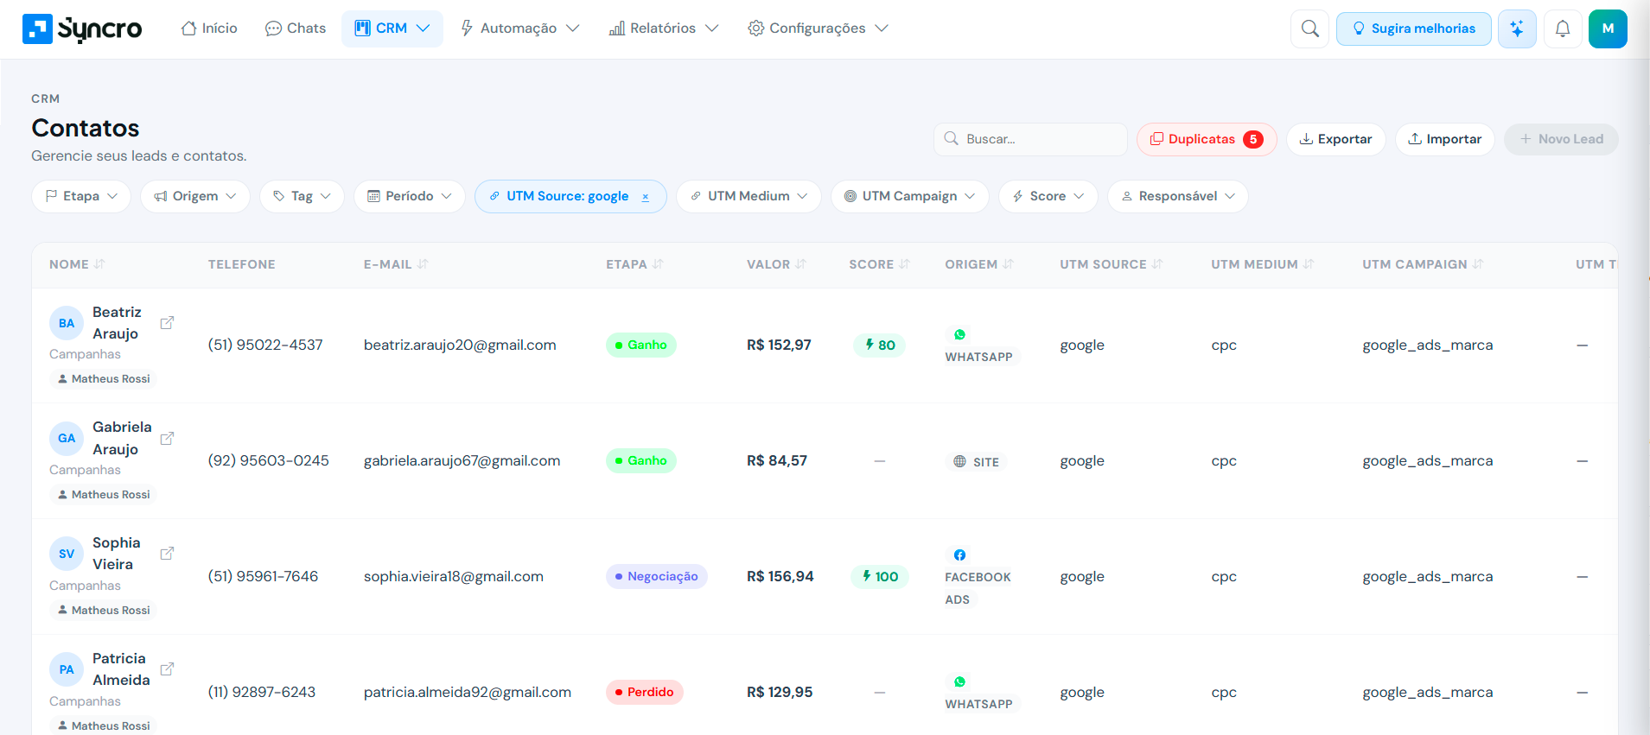The width and height of the screenshot is (1650, 735).
Task: Open the Período filter dropdown
Action: [410, 196]
